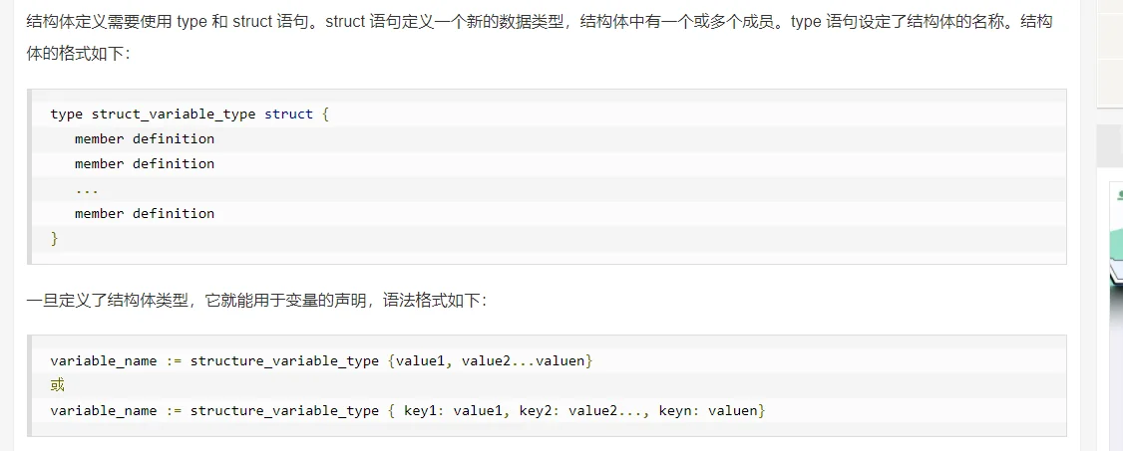Viewport: 1123px width, 451px height.
Task: Click '{value1, value2...valuen}' in code
Action: click(490, 361)
